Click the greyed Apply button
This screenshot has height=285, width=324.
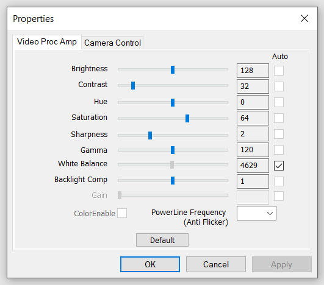[x=282, y=264]
